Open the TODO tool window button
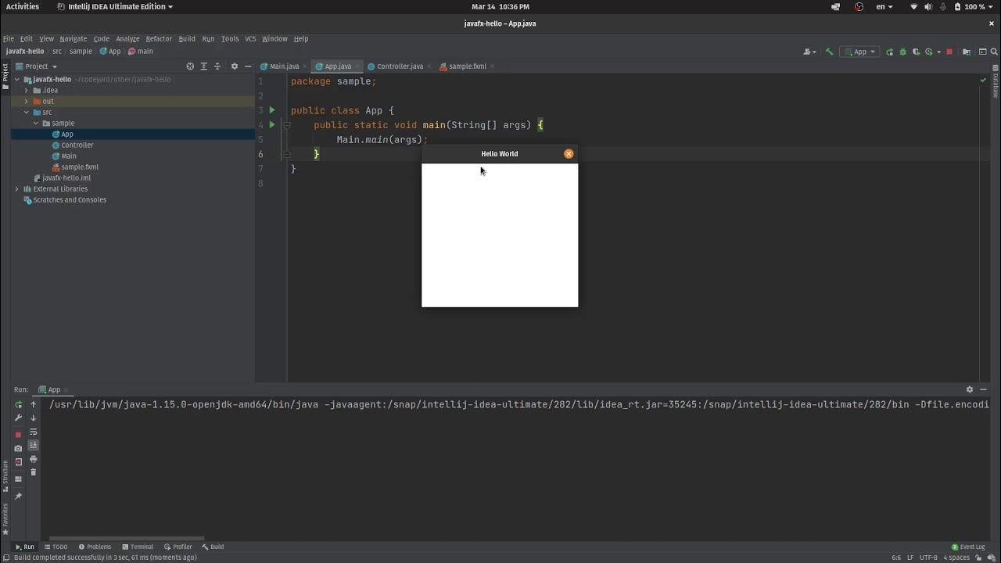Screen dimensions: 1001x563 coord(56,547)
